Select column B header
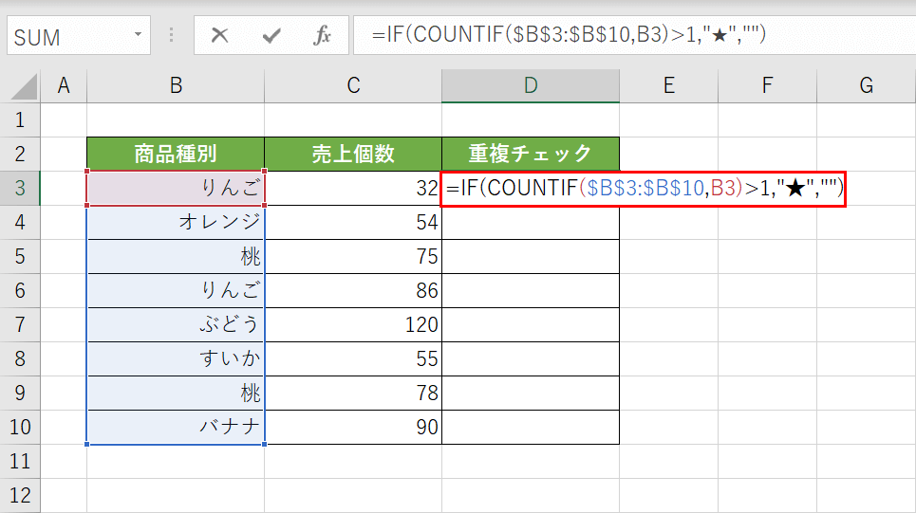This screenshot has width=916, height=513. point(176,86)
